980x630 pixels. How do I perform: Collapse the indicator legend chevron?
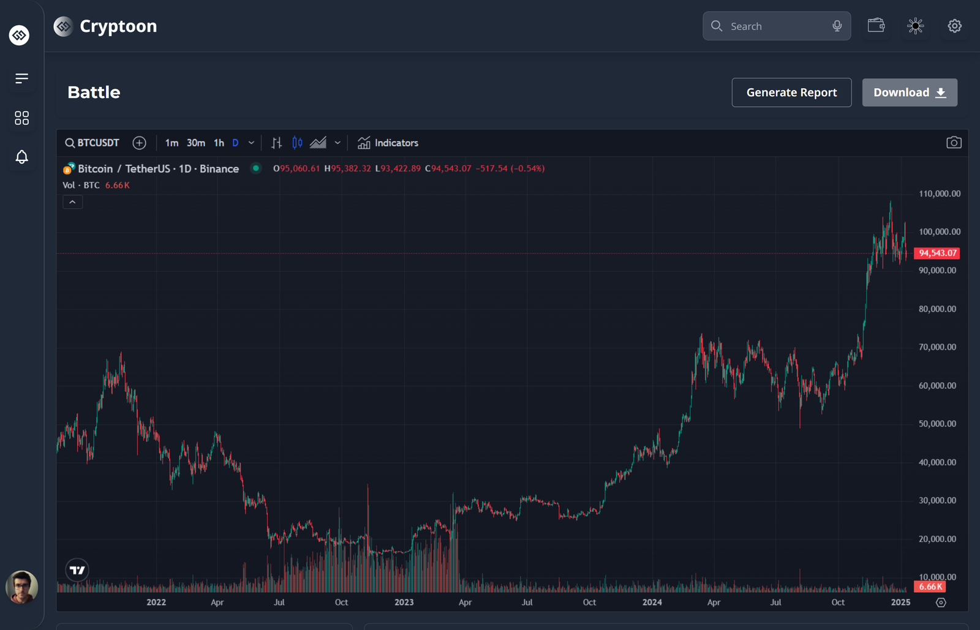point(72,202)
